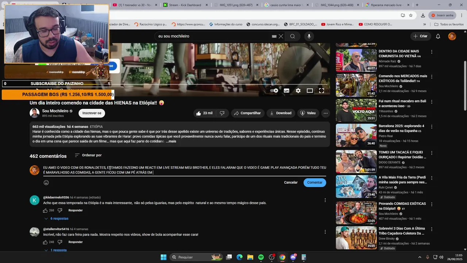The height and width of the screenshot is (263, 467).
Task: Cancel the comment being written
Action: (291, 183)
